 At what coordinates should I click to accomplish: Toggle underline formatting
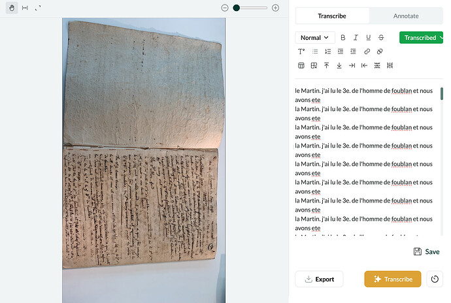368,38
